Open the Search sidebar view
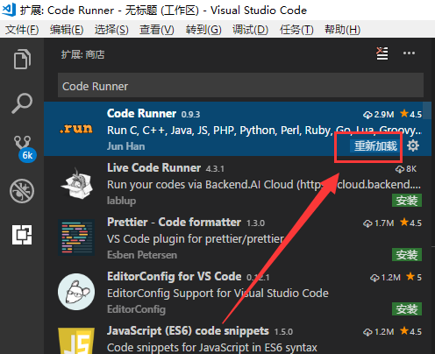435x354 pixels. (22, 103)
